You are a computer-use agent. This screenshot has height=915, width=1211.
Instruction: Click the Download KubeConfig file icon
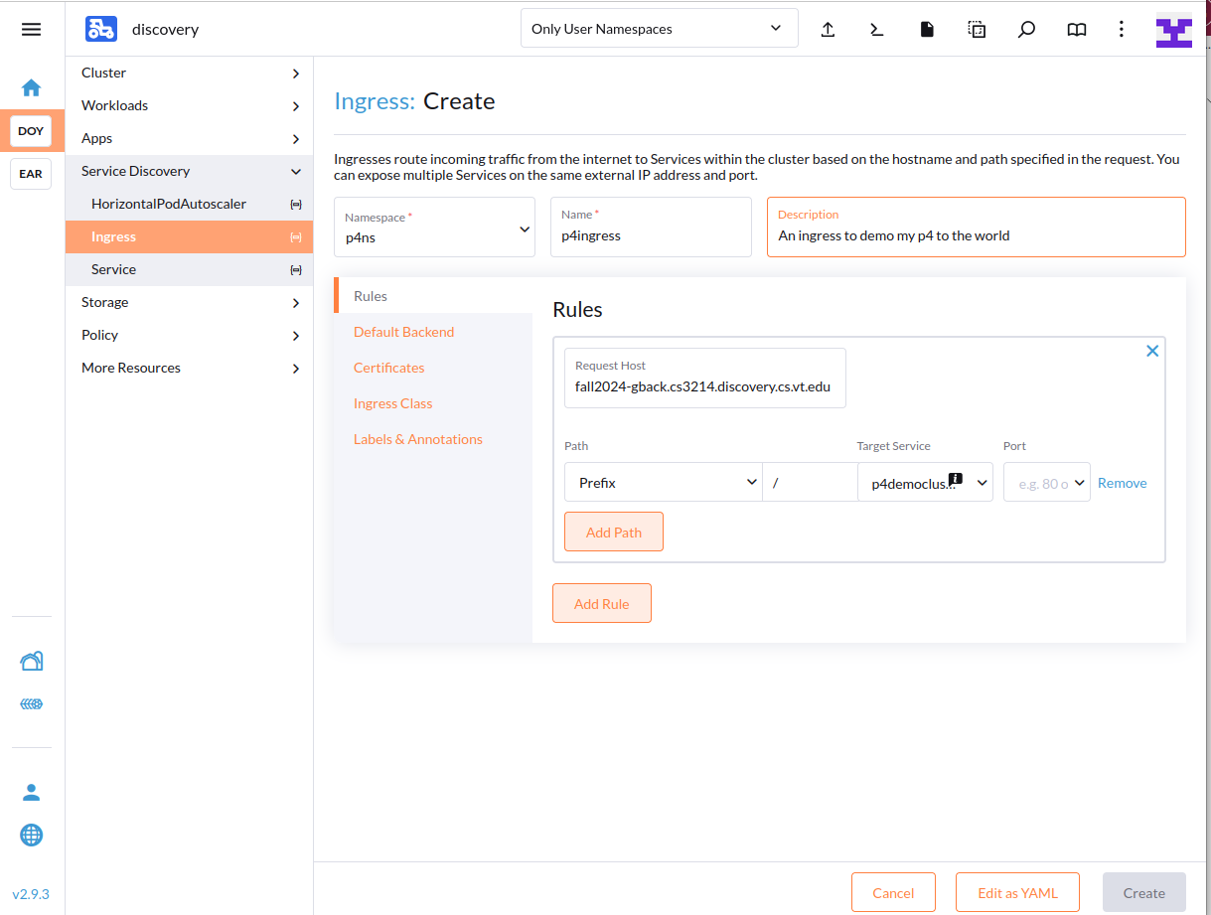(927, 29)
